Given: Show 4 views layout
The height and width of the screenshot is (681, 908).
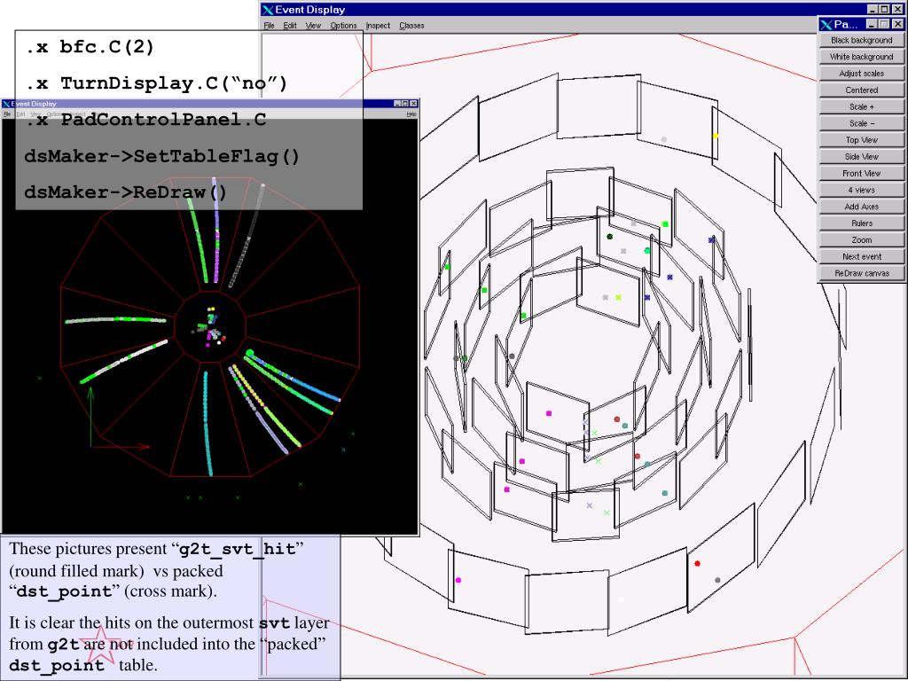Looking at the screenshot, I should click(861, 190).
